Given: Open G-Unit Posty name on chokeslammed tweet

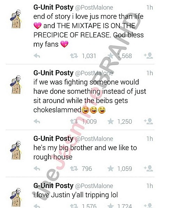Looking at the screenshot, I should (53, 73).
